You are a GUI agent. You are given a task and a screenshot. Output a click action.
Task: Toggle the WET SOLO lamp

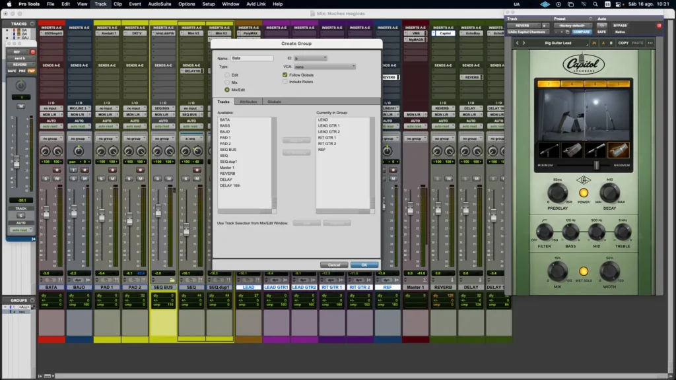pos(584,271)
